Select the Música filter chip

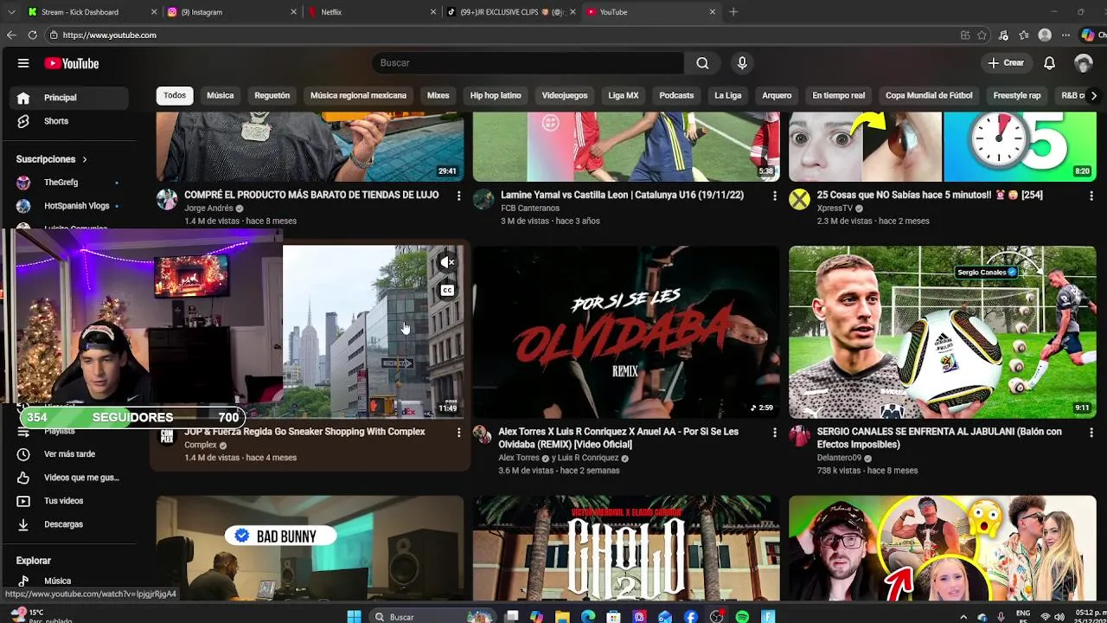point(220,96)
